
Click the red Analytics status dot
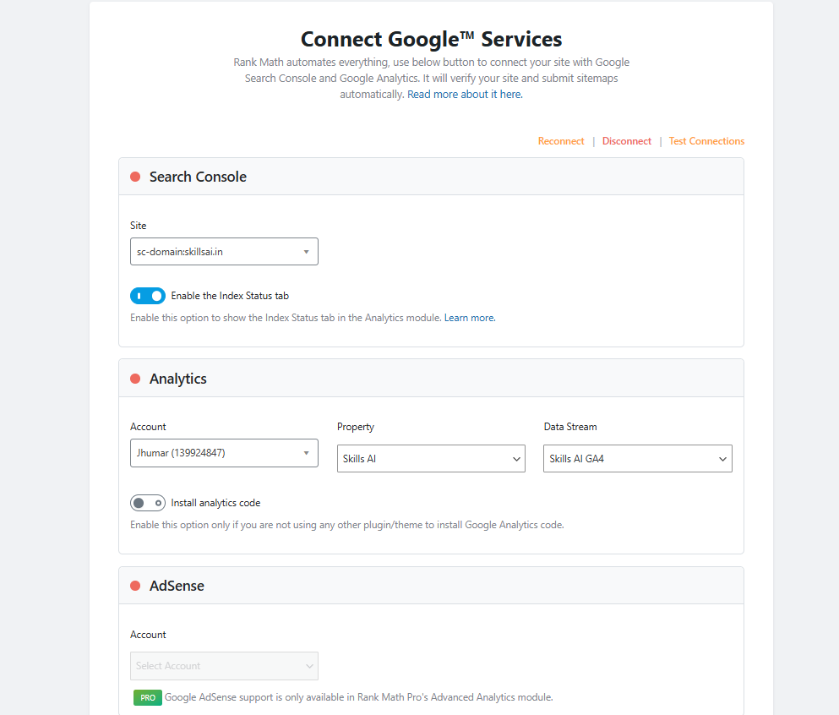pyautogui.click(x=135, y=379)
